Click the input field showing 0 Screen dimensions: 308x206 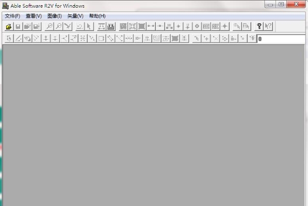pyautogui.click(x=281, y=39)
